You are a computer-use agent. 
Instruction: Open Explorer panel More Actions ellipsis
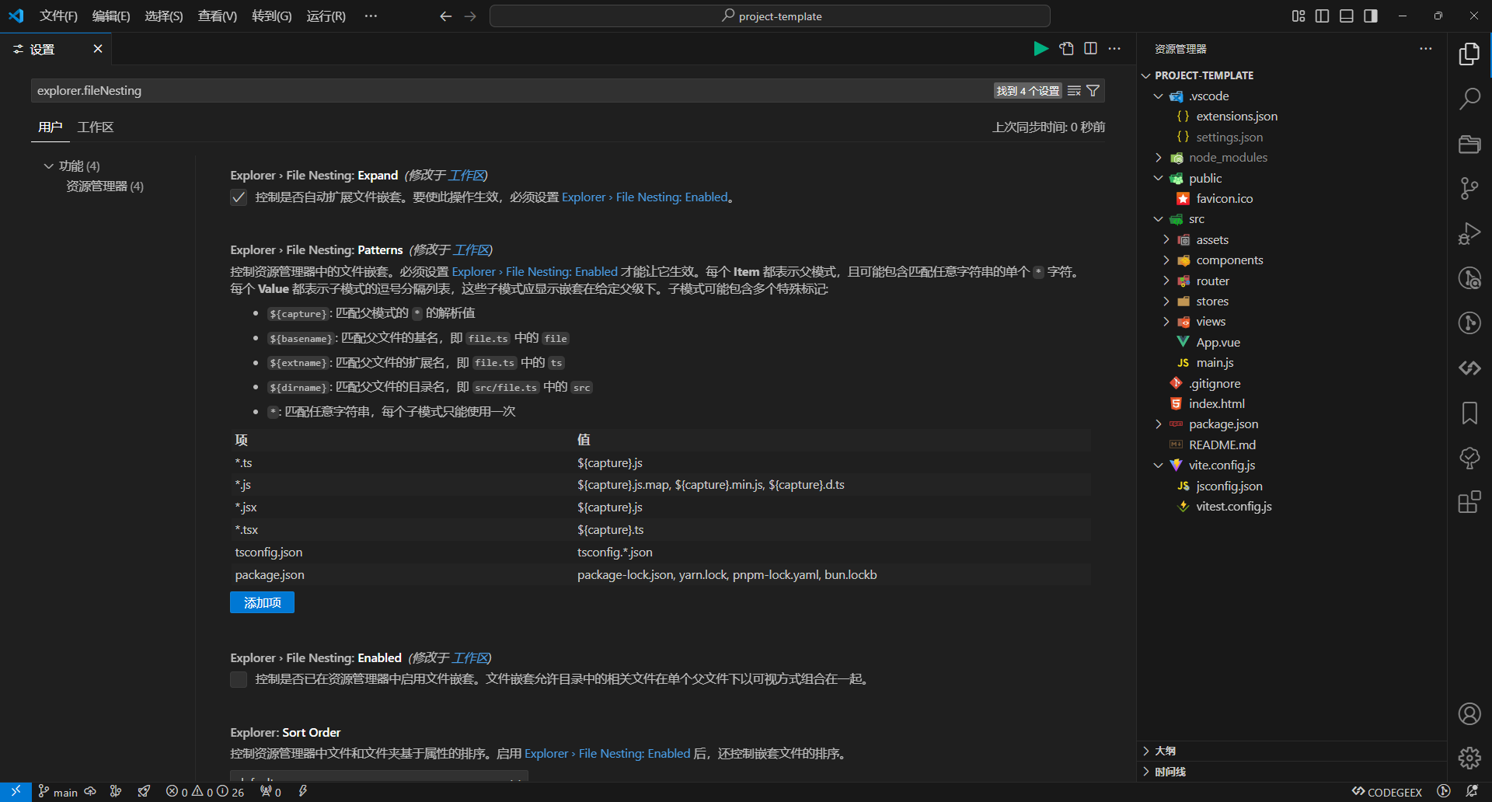[x=1425, y=49]
